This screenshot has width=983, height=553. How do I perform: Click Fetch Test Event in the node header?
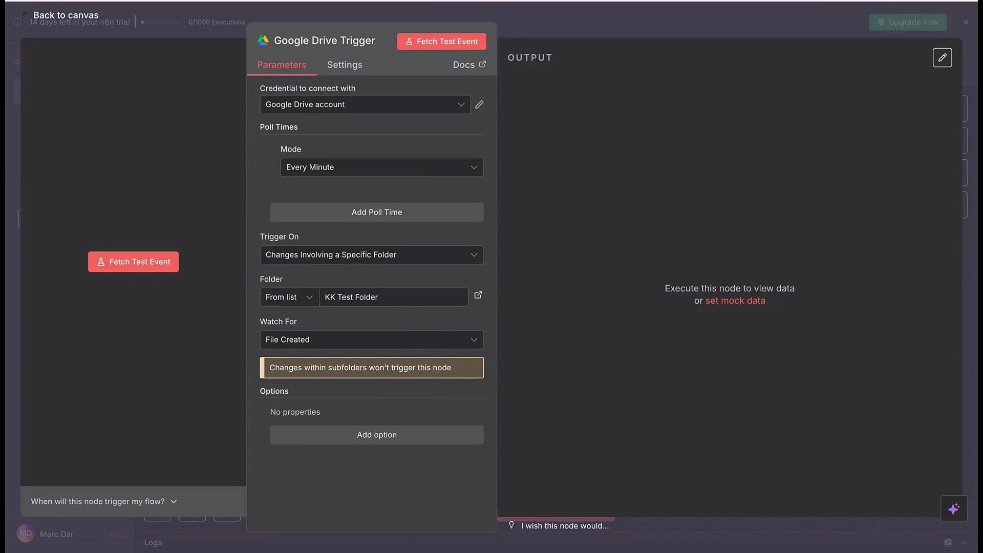[441, 41]
